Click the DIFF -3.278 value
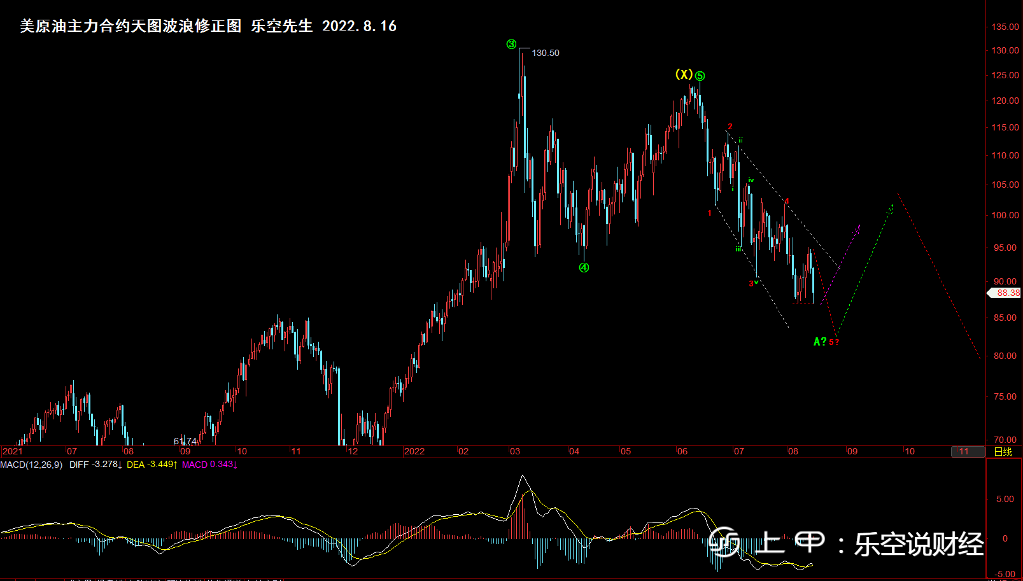Viewport: 1023px width, 581px height. point(95,465)
